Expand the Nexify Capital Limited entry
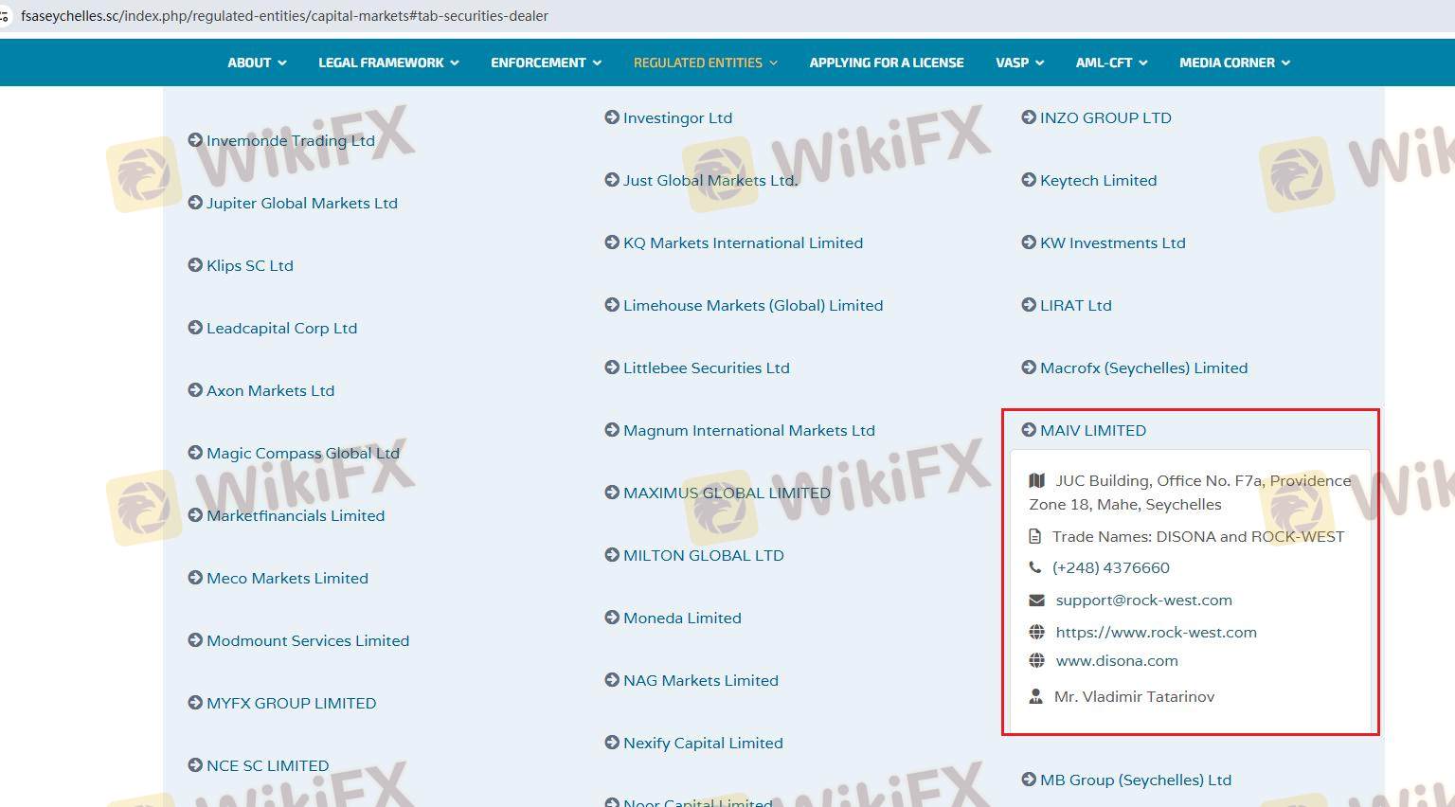 click(702, 743)
